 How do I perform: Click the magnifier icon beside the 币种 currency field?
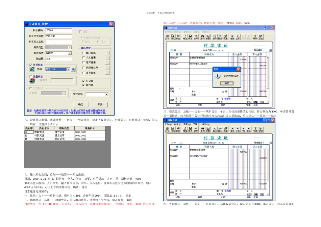(73, 69)
